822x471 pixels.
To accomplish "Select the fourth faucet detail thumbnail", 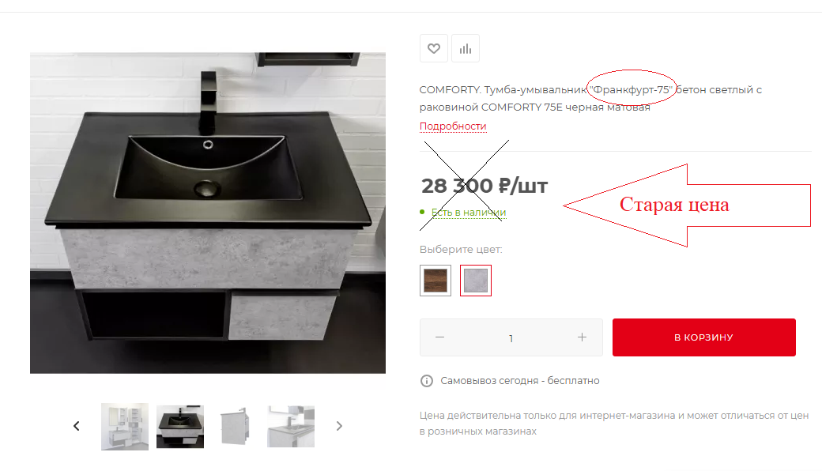I will 290,427.
